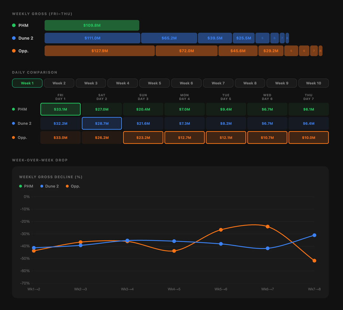This screenshot has width=343, height=310.
Task: Select Dune 2's $65.2M weekly bar segment
Action: pyautogui.click(x=169, y=38)
